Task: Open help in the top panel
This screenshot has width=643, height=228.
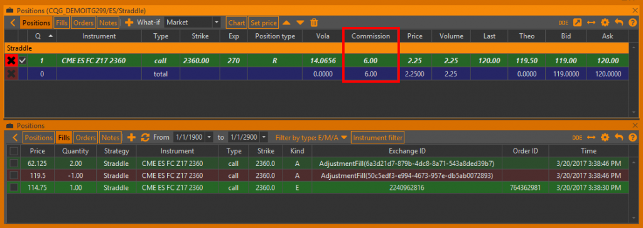Action: 632,23
